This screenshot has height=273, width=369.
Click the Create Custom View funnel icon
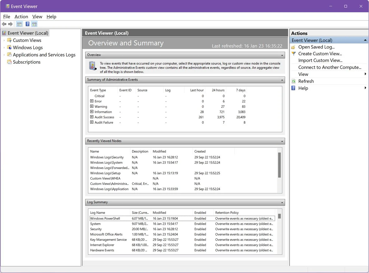click(x=293, y=54)
